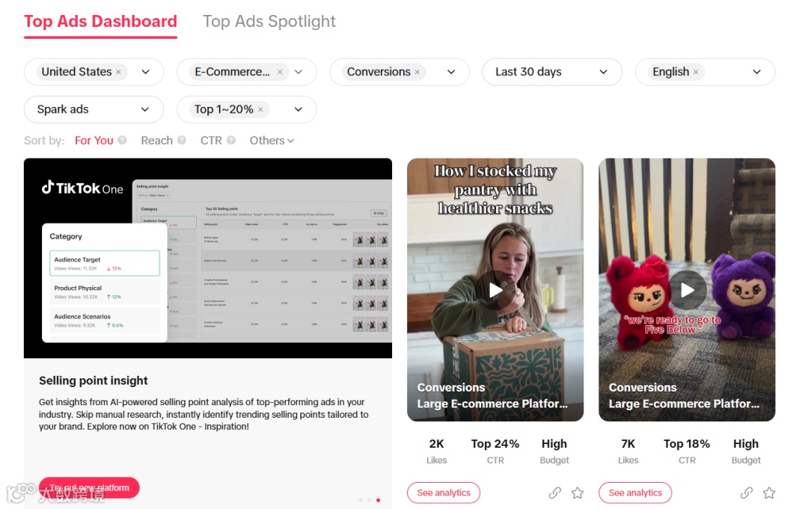Screen dimensions: 808x509
Task: Expand the Others sort options
Action: 272,141
